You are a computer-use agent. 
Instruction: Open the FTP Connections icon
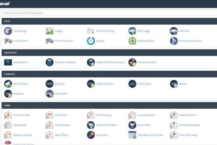(50, 41)
